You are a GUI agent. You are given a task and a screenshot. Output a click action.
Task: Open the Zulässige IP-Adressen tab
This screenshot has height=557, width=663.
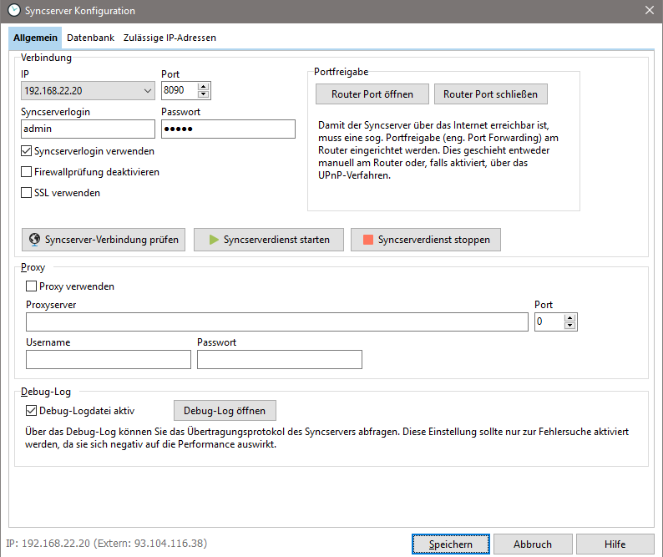pyautogui.click(x=169, y=38)
